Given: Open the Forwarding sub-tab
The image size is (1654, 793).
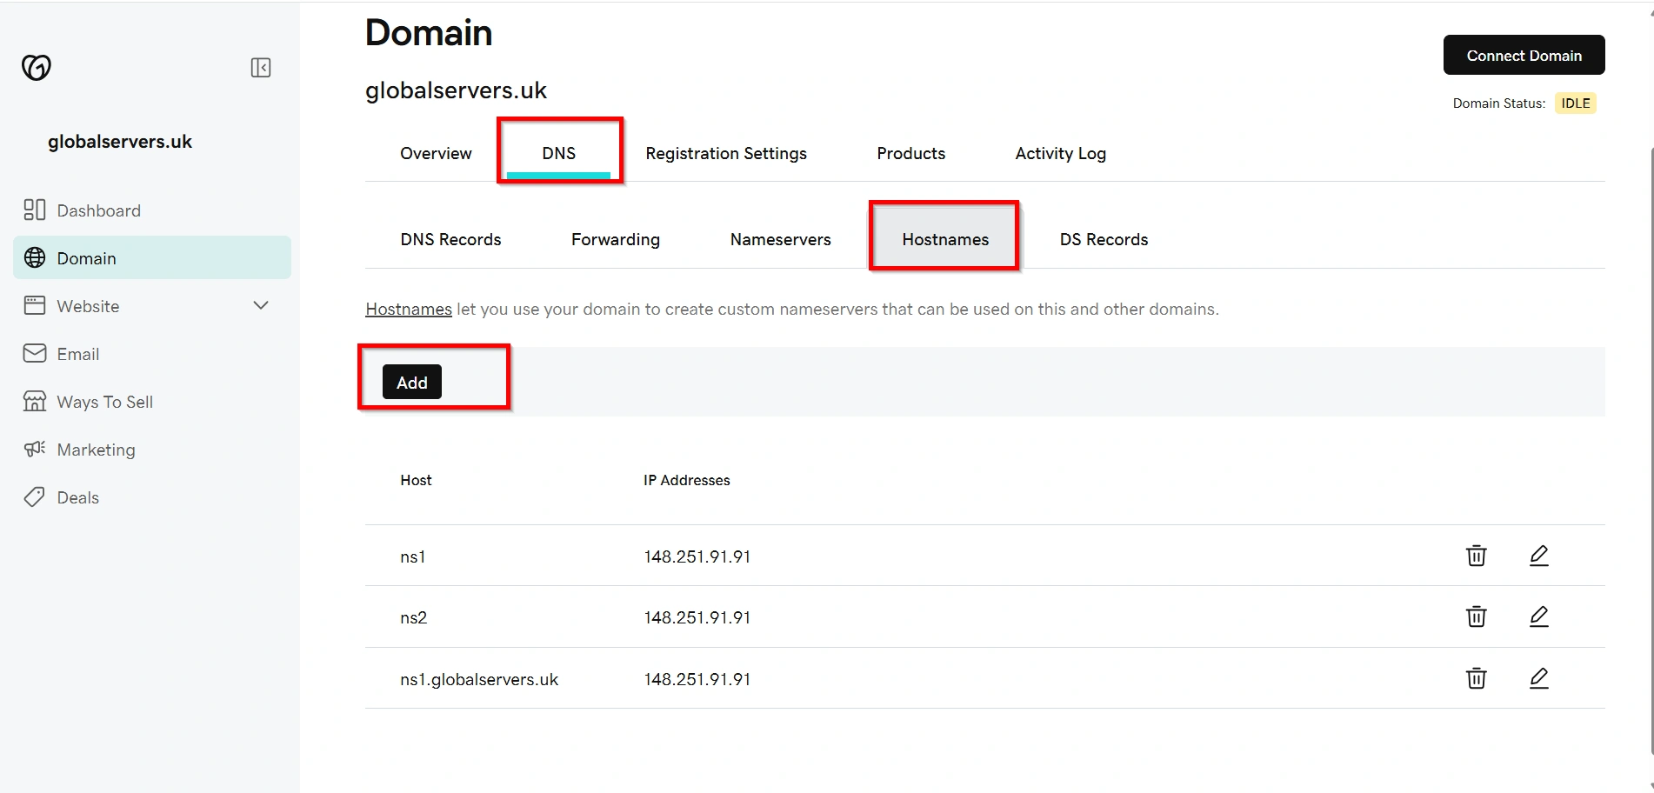Looking at the screenshot, I should tap(616, 239).
